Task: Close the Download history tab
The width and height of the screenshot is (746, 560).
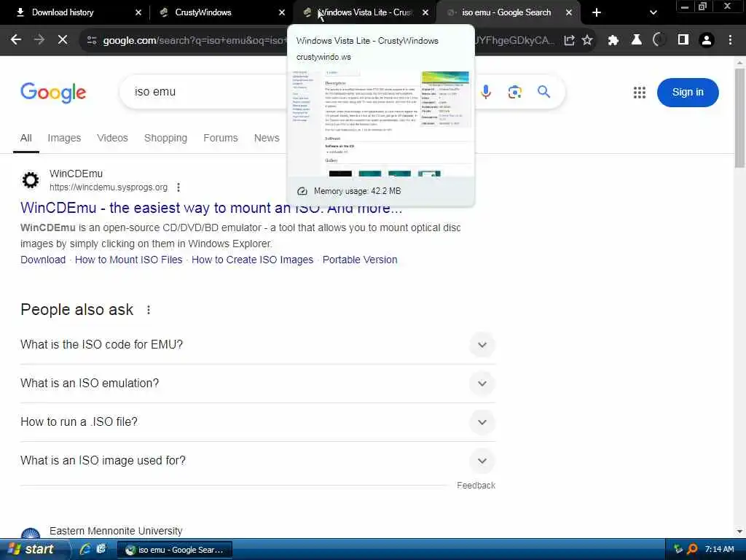Action: [x=138, y=13]
